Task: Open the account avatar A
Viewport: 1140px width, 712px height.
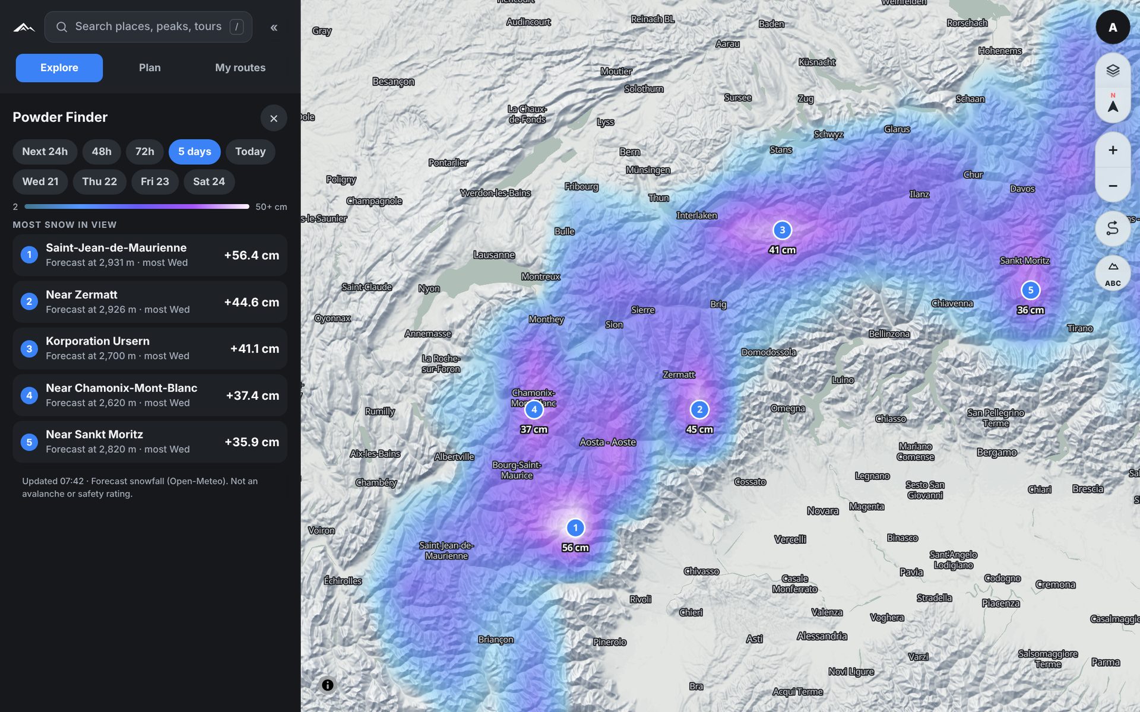Action: click(1113, 27)
